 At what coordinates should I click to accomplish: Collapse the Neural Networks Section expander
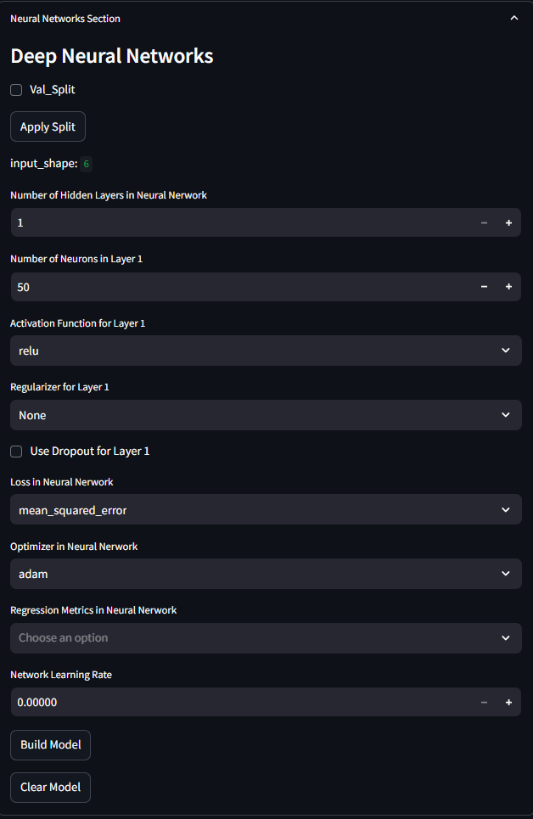(514, 19)
